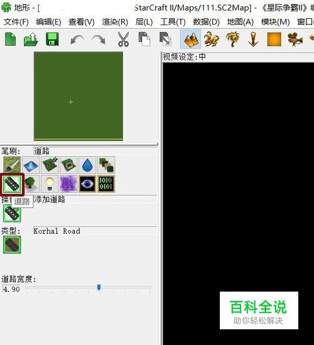Image resolution: width=314 pixels, height=345 pixels.
Task: Open the 编辑(E) menu
Action: tap(48, 22)
